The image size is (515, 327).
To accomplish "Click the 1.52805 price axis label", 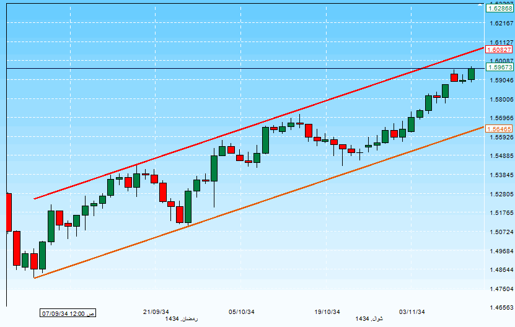I will click(x=501, y=194).
